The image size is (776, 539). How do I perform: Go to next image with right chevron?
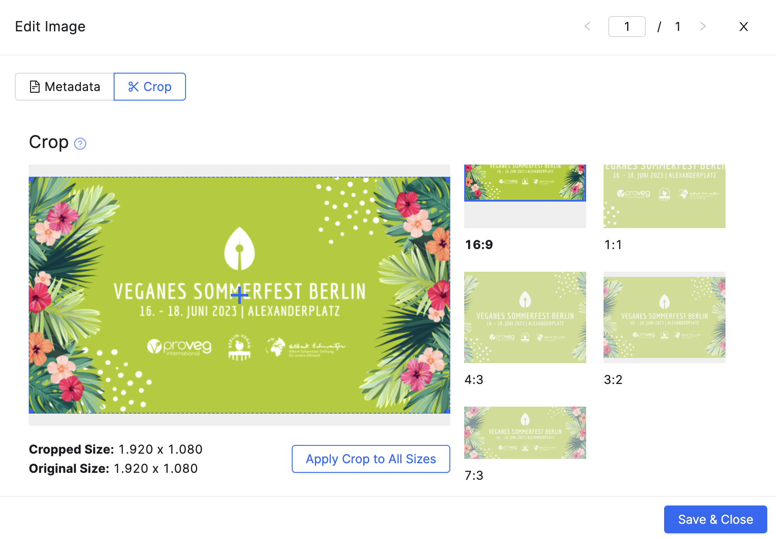point(702,27)
